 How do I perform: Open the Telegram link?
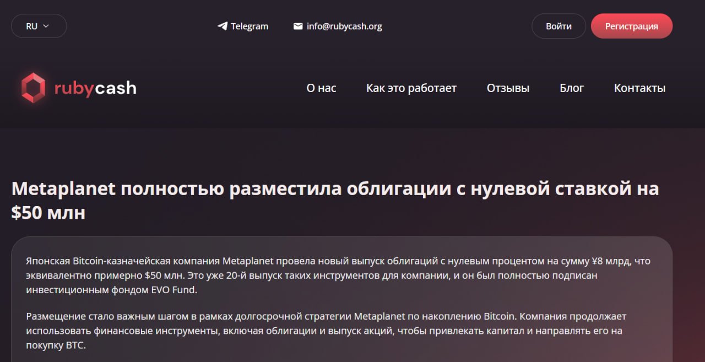pyautogui.click(x=243, y=26)
